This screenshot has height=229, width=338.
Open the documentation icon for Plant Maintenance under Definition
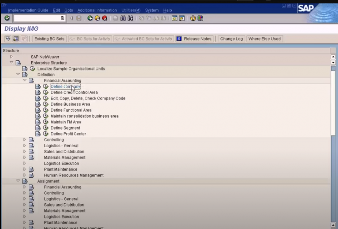[31, 169]
